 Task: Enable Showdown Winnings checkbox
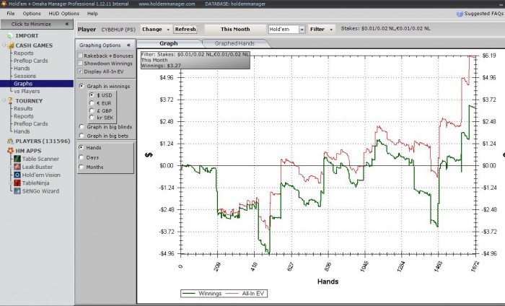coord(80,63)
